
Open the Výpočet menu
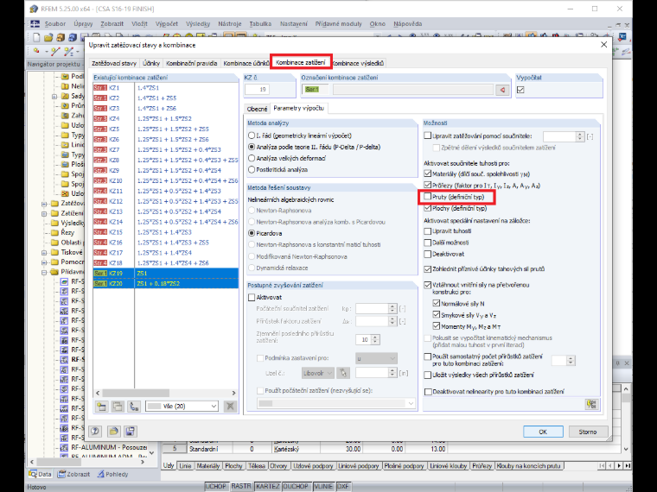(x=166, y=24)
